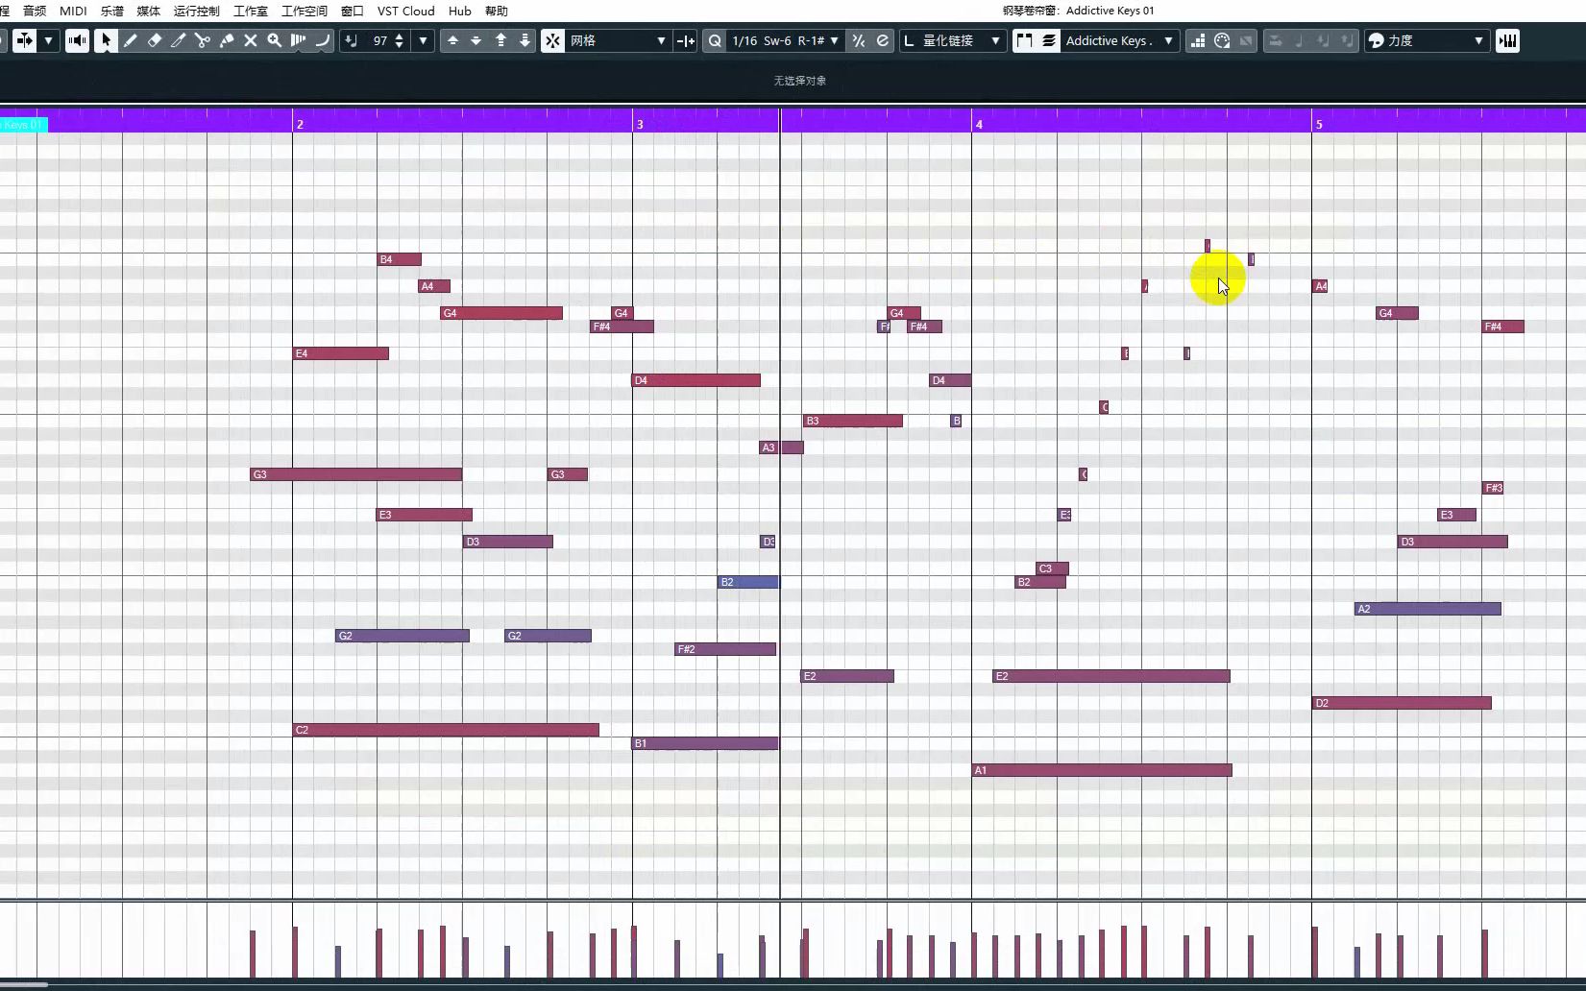Open the 窗口 menu

click(x=353, y=11)
